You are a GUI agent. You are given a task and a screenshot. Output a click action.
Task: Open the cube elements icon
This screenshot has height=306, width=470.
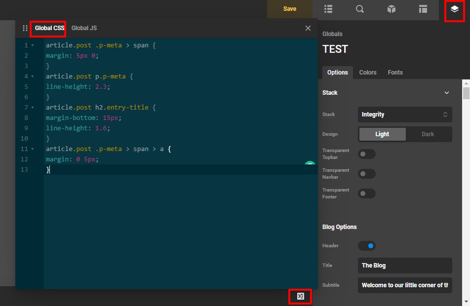tap(392, 9)
